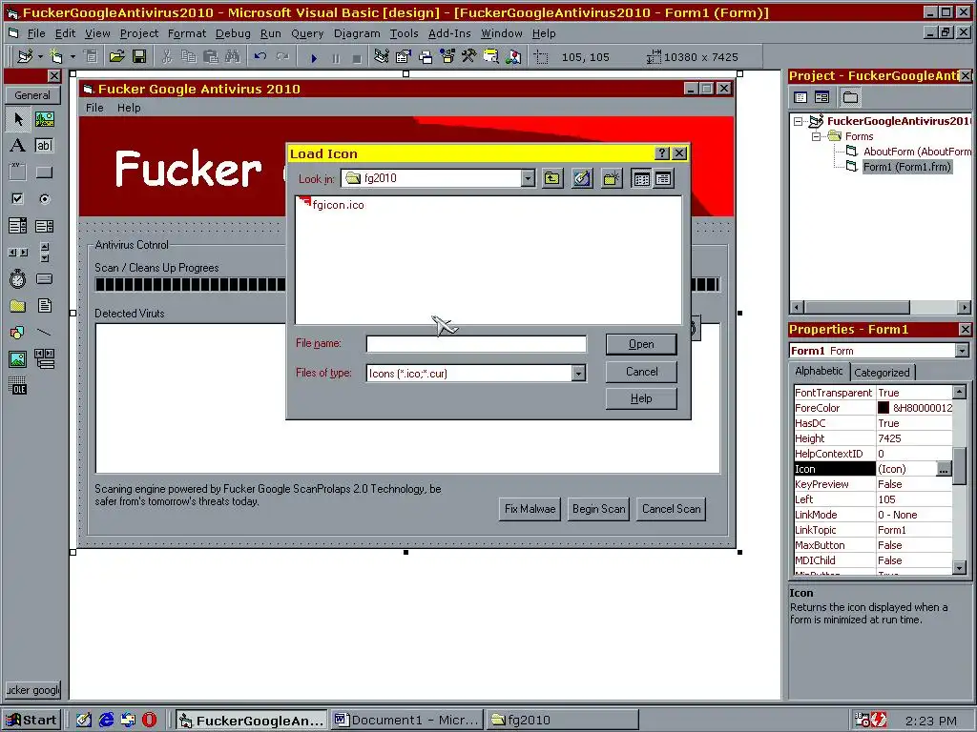
Task: Select the Frame control tool
Action: tap(18, 173)
